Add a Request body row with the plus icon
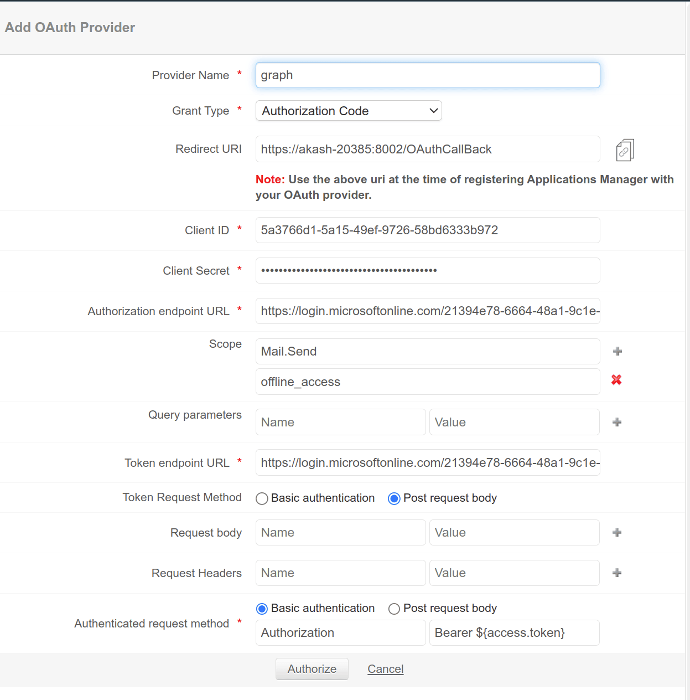The width and height of the screenshot is (690, 700). click(617, 532)
